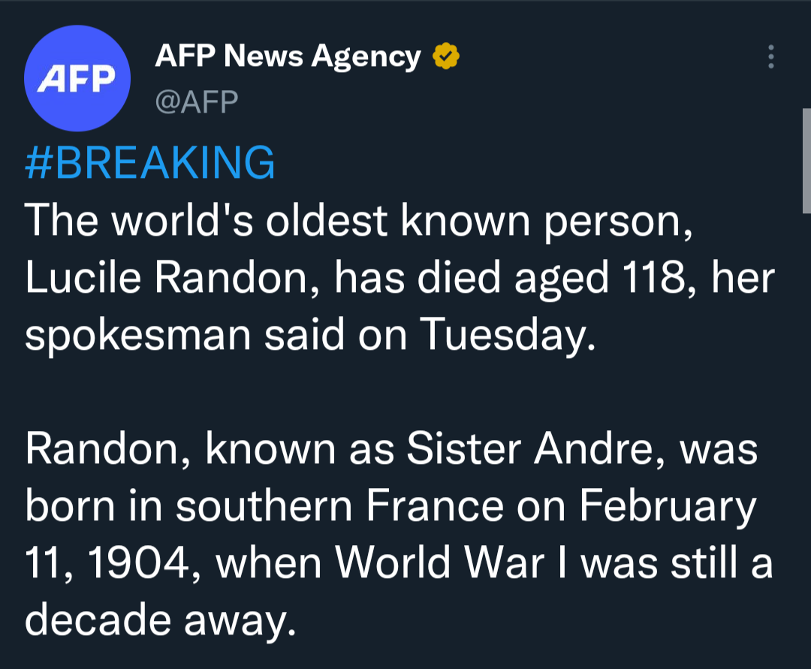Image resolution: width=811 pixels, height=669 pixels.
Task: Click the scrollbar thumb on right edge
Action: [806, 161]
